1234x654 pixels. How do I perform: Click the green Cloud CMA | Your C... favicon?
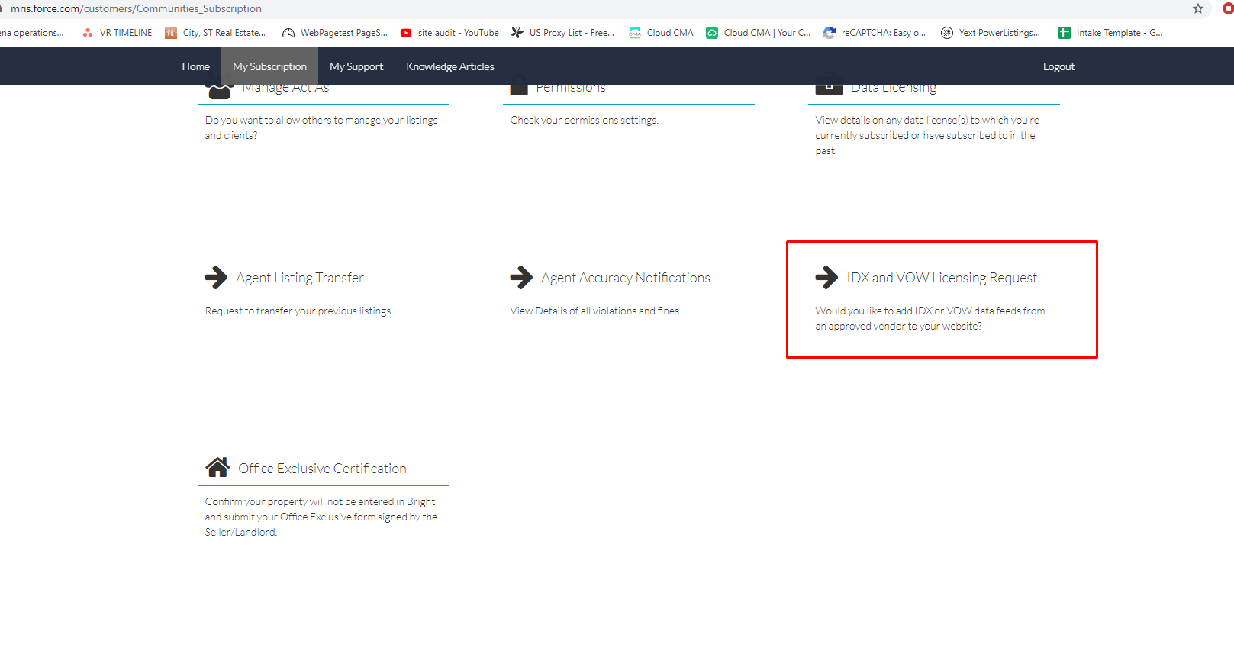point(712,33)
